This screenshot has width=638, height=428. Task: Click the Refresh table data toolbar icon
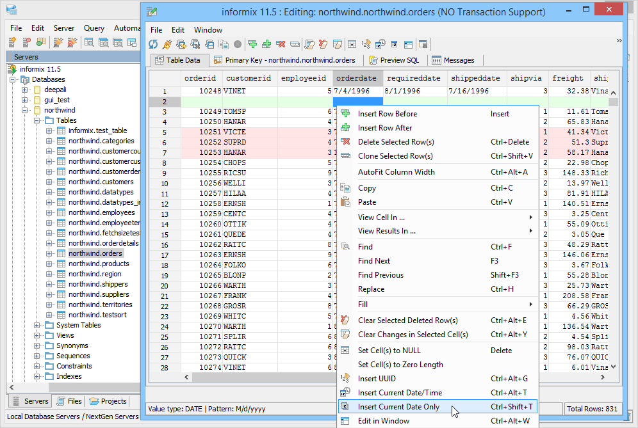pos(153,44)
